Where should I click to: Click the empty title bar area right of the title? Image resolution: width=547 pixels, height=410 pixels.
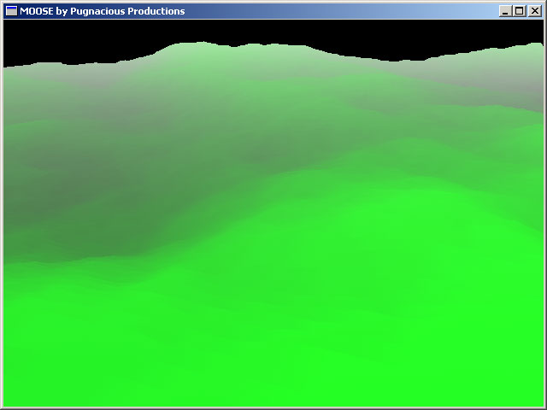pyautogui.click(x=342, y=11)
